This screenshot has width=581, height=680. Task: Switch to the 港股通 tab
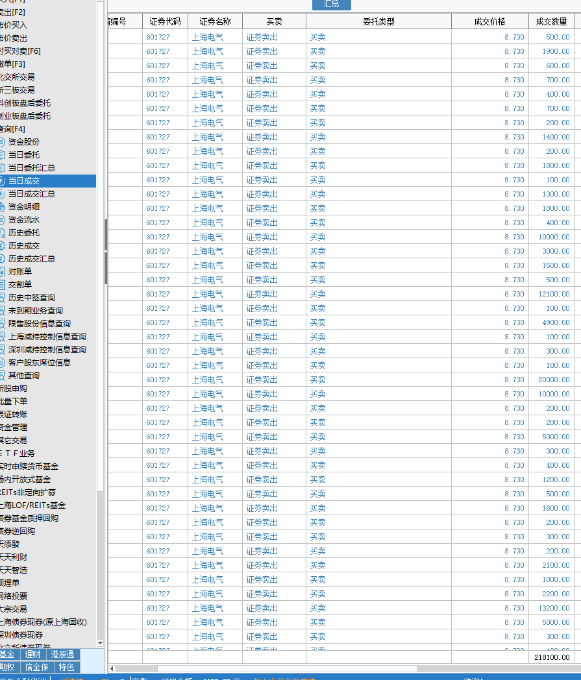(x=62, y=655)
